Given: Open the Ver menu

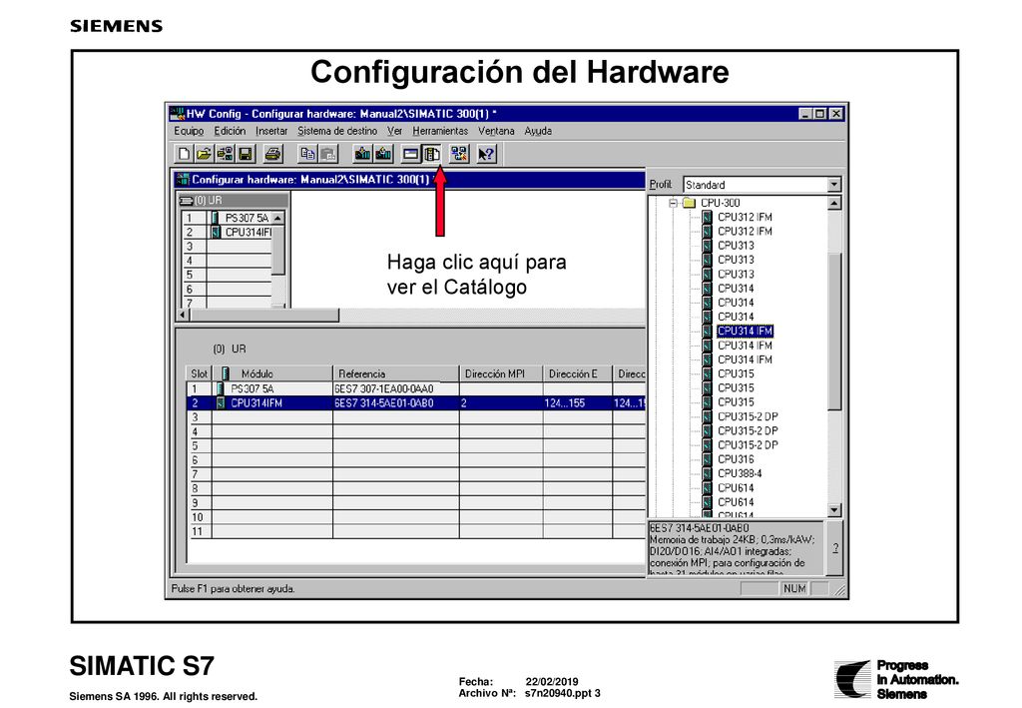Looking at the screenshot, I should click(x=395, y=131).
